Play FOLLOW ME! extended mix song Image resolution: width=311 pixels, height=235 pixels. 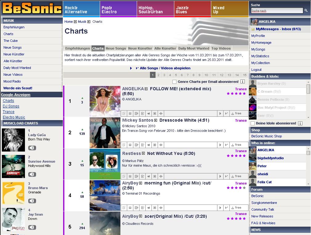[x=220, y=113]
